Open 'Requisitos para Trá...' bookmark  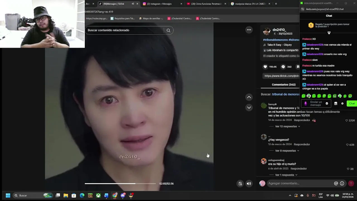pyautogui.click(x=122, y=18)
